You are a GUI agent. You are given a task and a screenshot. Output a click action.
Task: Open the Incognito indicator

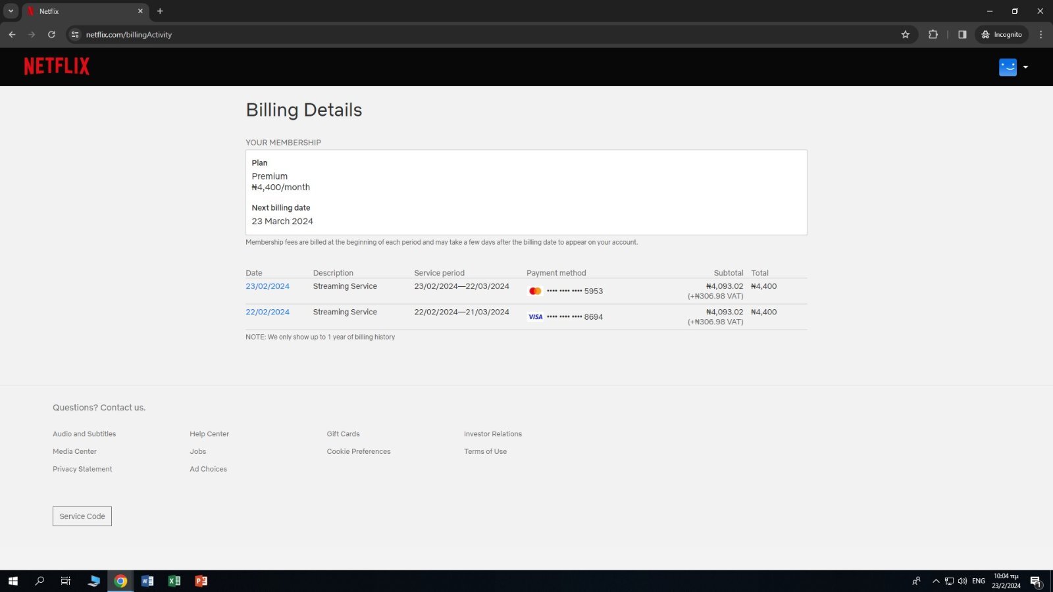coord(1002,34)
